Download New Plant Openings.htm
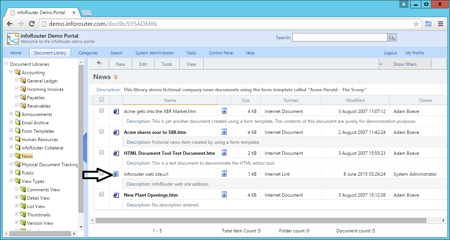 click(224, 194)
